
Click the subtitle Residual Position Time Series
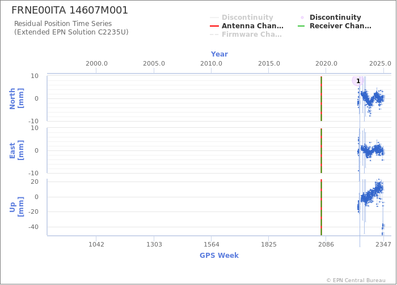(63, 24)
